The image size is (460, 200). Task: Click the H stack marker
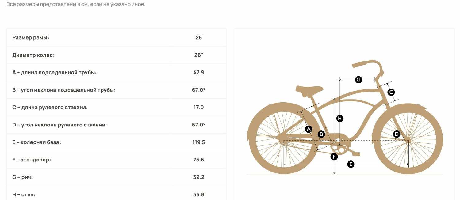point(339,118)
